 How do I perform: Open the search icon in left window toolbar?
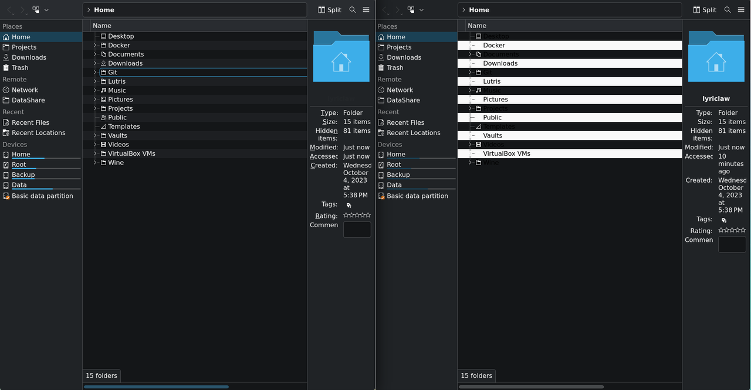tap(353, 10)
